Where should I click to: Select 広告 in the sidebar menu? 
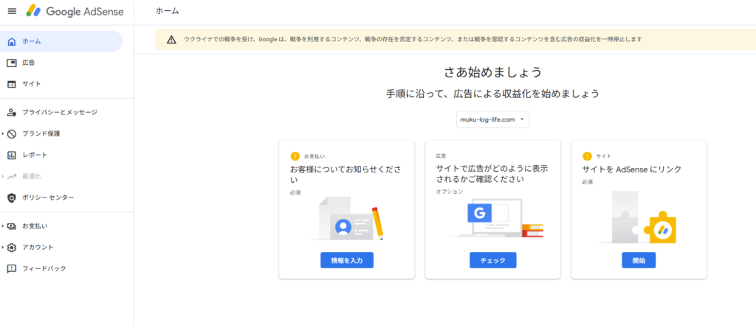pos(29,63)
